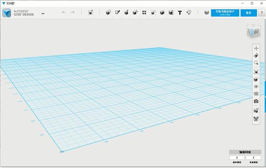The width and height of the screenshot is (266, 168).
Task: Click the blue sign-in button
Action: click(x=249, y=13)
